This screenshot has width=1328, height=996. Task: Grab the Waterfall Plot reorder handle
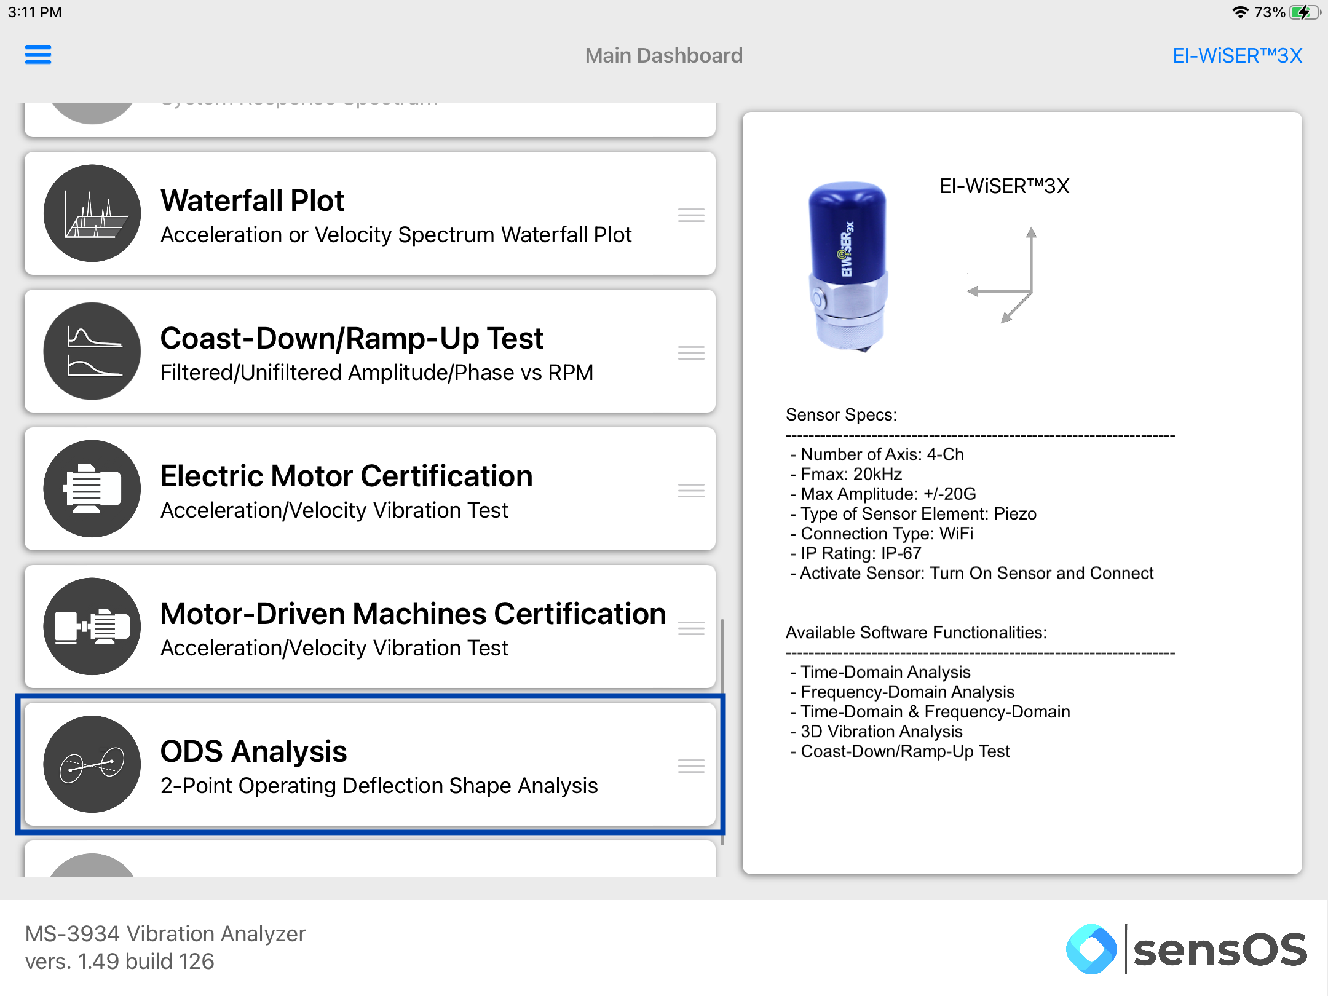coord(691,215)
